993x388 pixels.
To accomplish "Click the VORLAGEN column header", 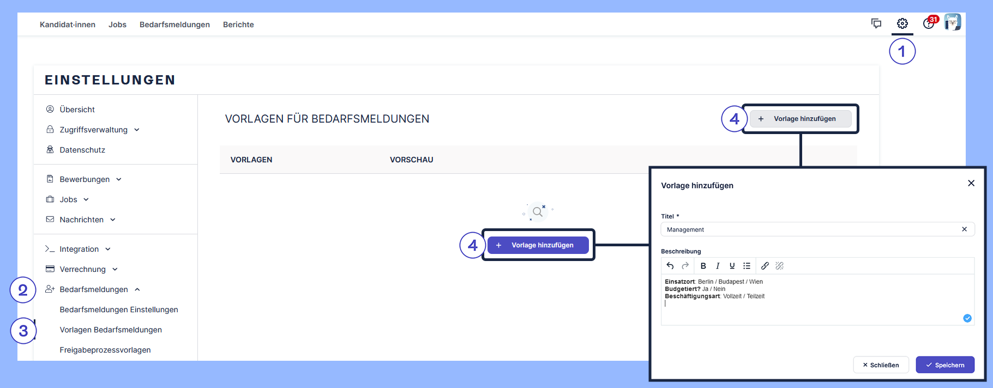I will click(251, 160).
